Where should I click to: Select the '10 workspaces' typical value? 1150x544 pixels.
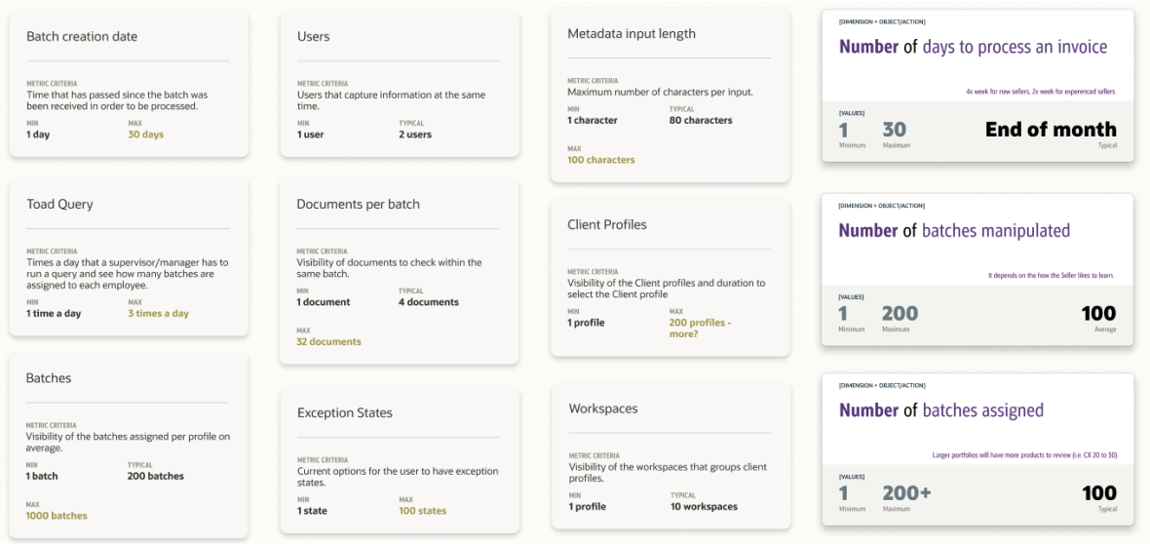pyautogui.click(x=704, y=507)
